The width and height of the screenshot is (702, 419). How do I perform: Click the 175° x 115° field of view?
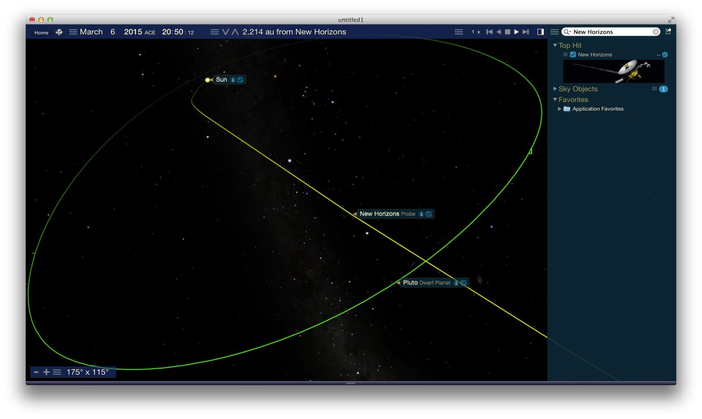(88, 372)
